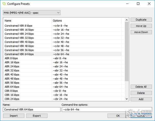
Task: Click the Duplicate button
Action: pyautogui.click(x=141, y=20)
